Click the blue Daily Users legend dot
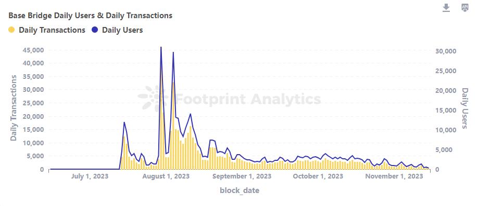The image size is (478, 206). (95, 30)
